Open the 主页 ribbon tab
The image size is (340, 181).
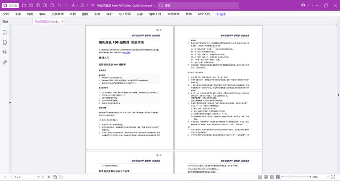tap(18, 14)
